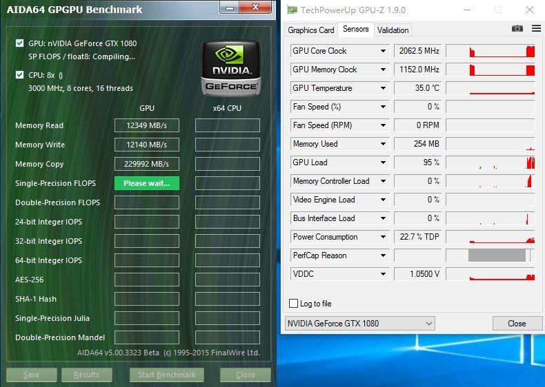Enable the Log to file checkbox
Viewport: 545px width, 387px height.
(293, 304)
